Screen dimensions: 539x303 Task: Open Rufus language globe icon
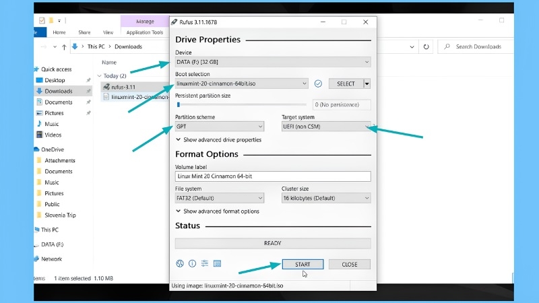[180, 263]
